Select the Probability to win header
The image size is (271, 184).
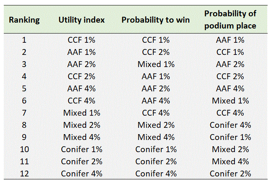tap(156, 20)
